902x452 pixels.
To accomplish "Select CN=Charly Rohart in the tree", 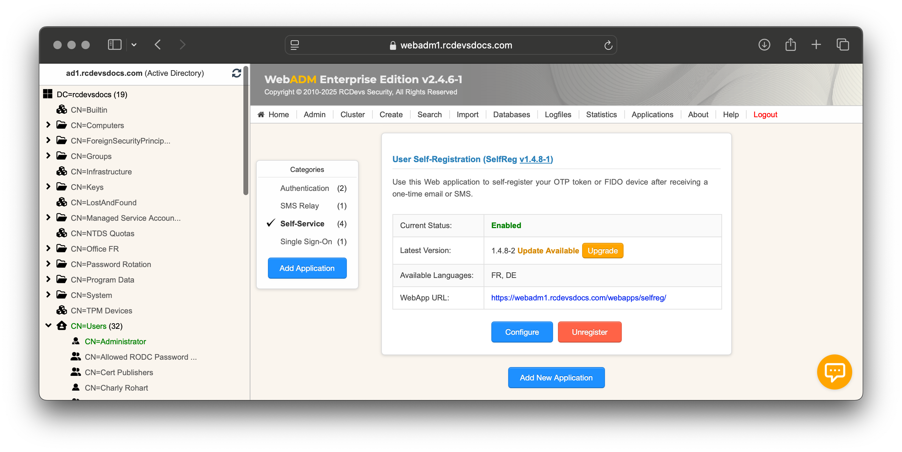I will (116, 387).
